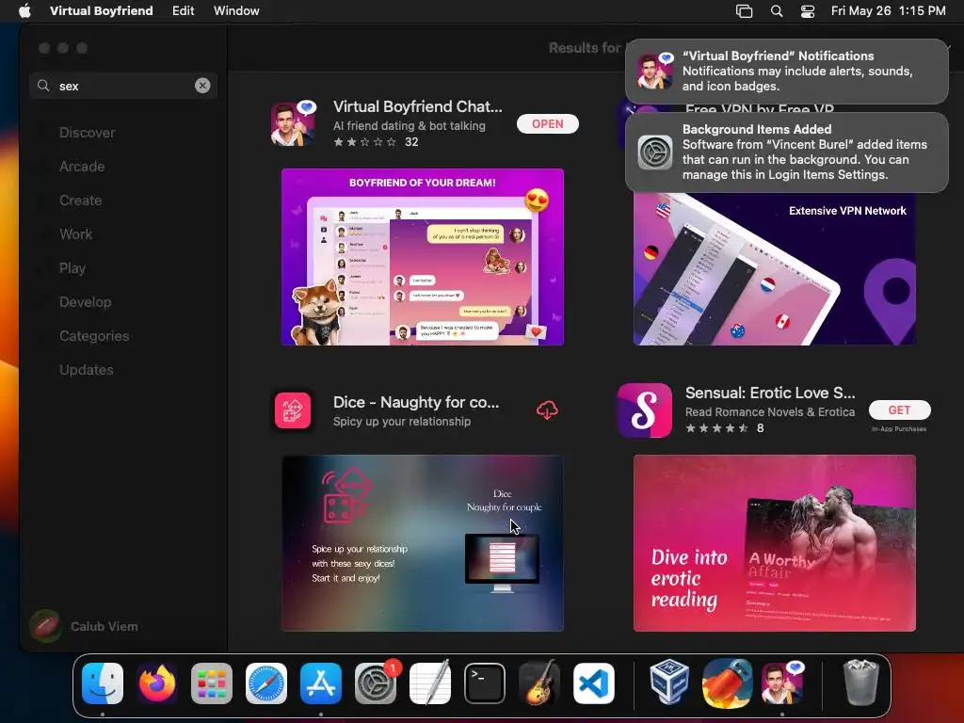Click GET for Sensual Erotic Love
The image size is (964, 723).
click(899, 410)
